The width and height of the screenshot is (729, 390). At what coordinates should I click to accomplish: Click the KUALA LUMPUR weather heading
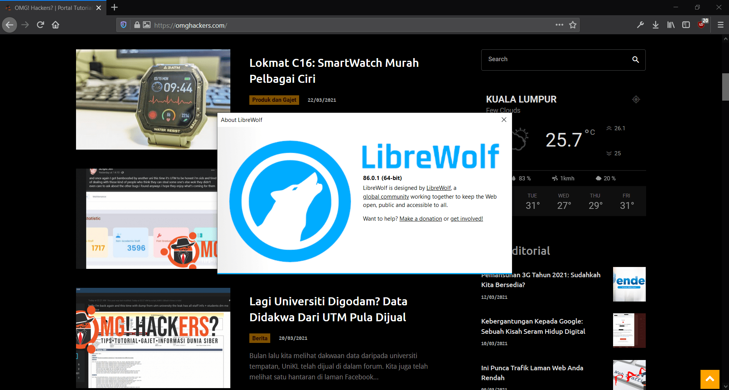pos(521,99)
